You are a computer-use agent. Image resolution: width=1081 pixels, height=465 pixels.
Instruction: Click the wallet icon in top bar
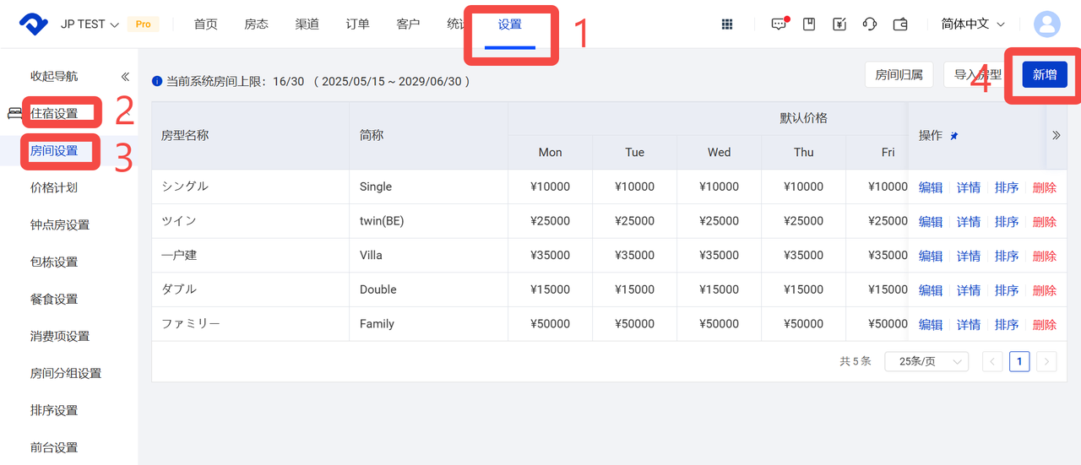click(x=900, y=24)
